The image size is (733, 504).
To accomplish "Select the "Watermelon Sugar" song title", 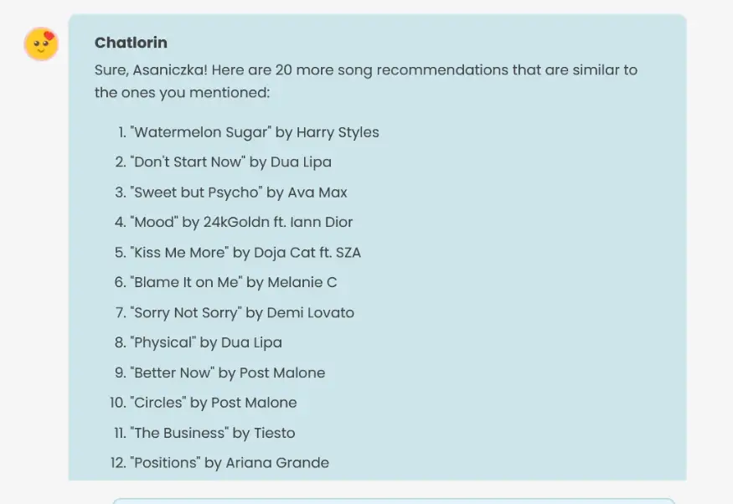I will click(183, 132).
